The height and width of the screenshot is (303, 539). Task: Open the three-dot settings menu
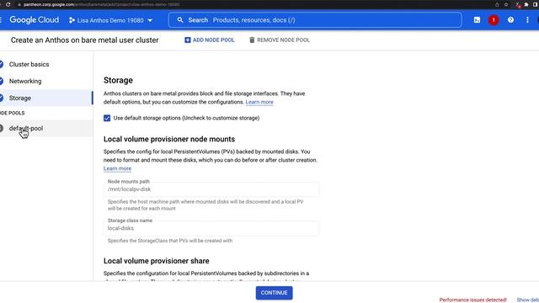(x=527, y=20)
